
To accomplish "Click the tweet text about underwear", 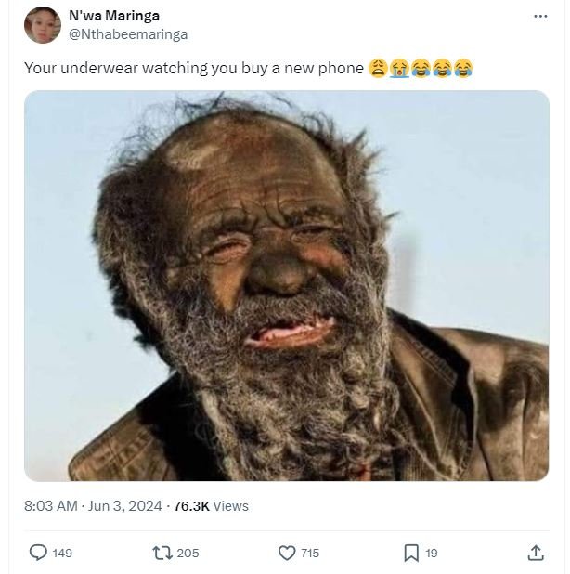I will (193, 68).
